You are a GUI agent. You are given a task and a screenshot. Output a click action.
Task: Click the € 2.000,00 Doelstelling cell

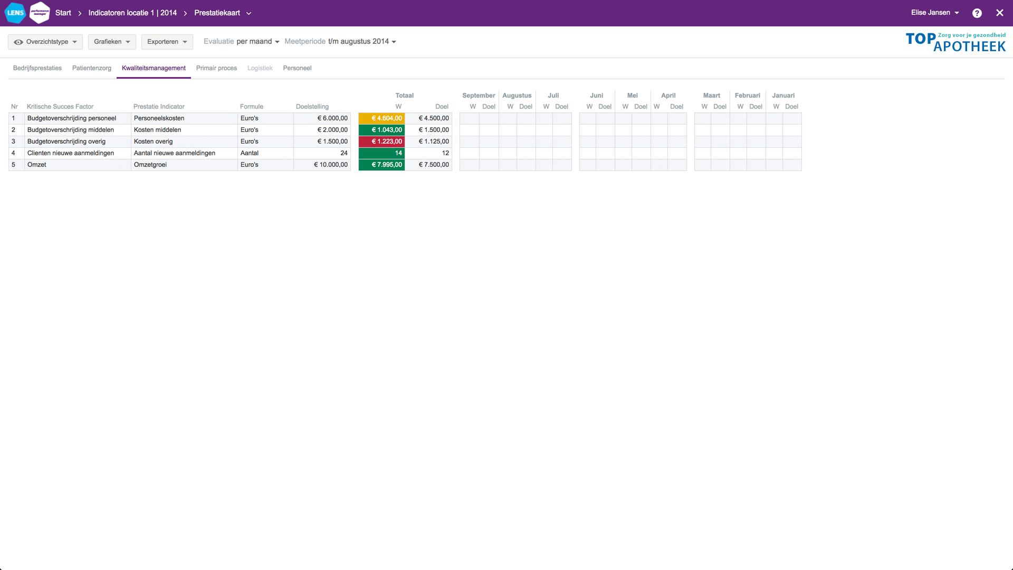click(322, 130)
